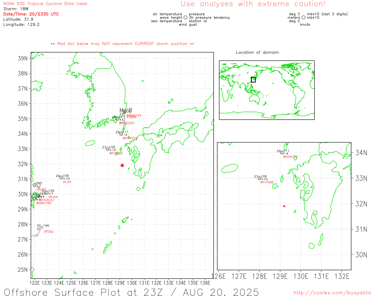
Task: Click WPJTA9E station circle on main map
Action: coord(108,149)
